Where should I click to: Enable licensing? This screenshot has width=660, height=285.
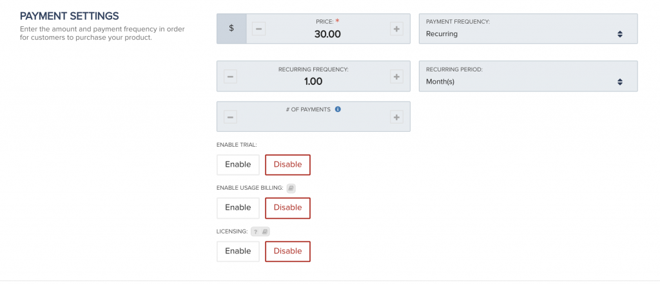point(238,251)
